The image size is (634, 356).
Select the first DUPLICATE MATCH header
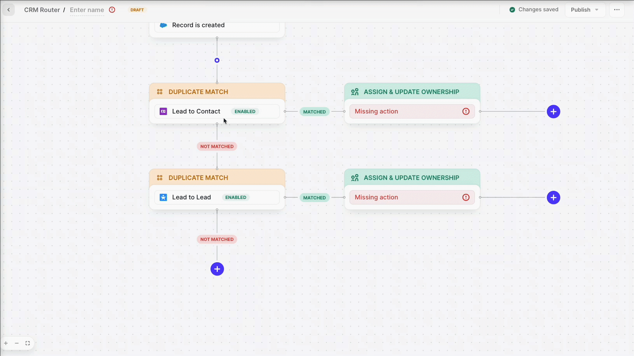click(x=217, y=92)
